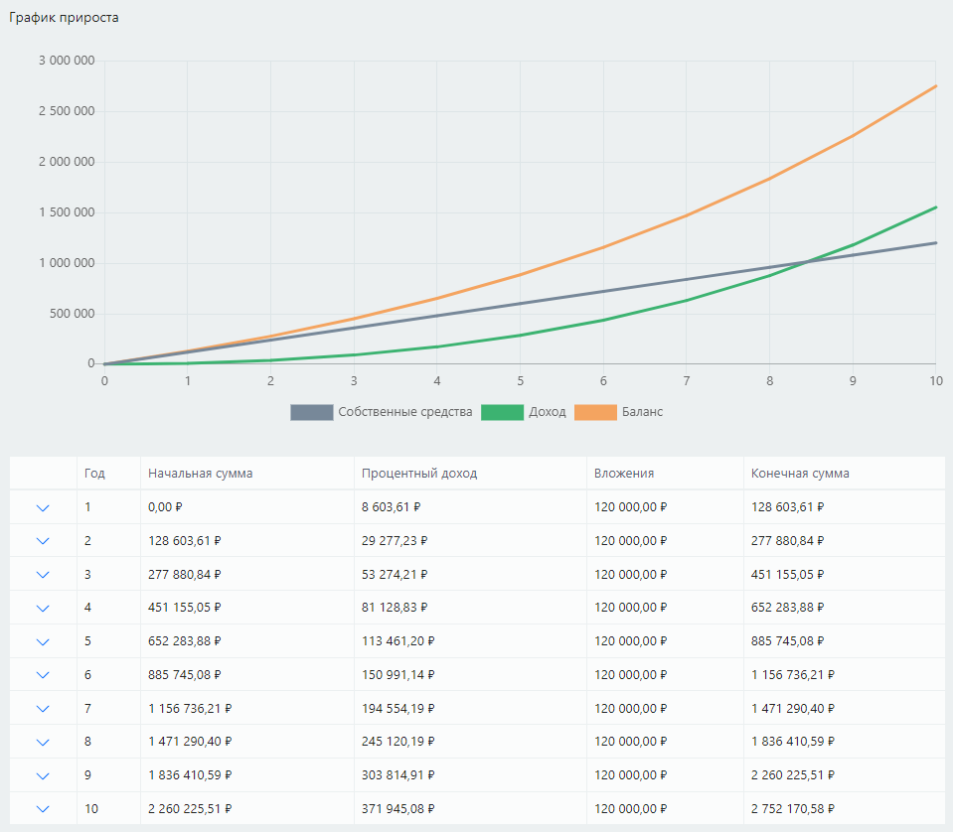
Task: Click the Вложения column header
Action: click(624, 473)
